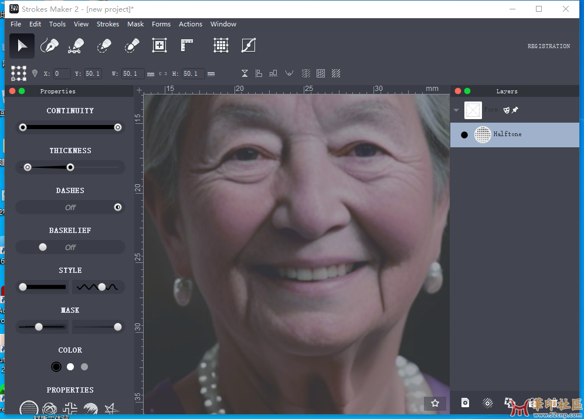Open the Forms menu
This screenshot has width=584, height=419.
point(161,24)
